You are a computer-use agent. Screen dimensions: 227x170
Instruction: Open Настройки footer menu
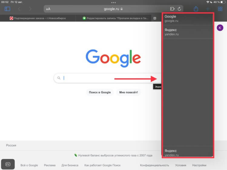click(x=199, y=165)
